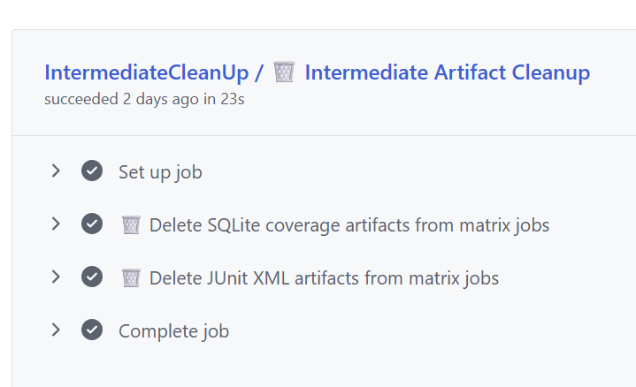Click the checkmark icon for the JUnit XML step
Image resolution: width=636 pixels, height=387 pixels.
pos(92,277)
